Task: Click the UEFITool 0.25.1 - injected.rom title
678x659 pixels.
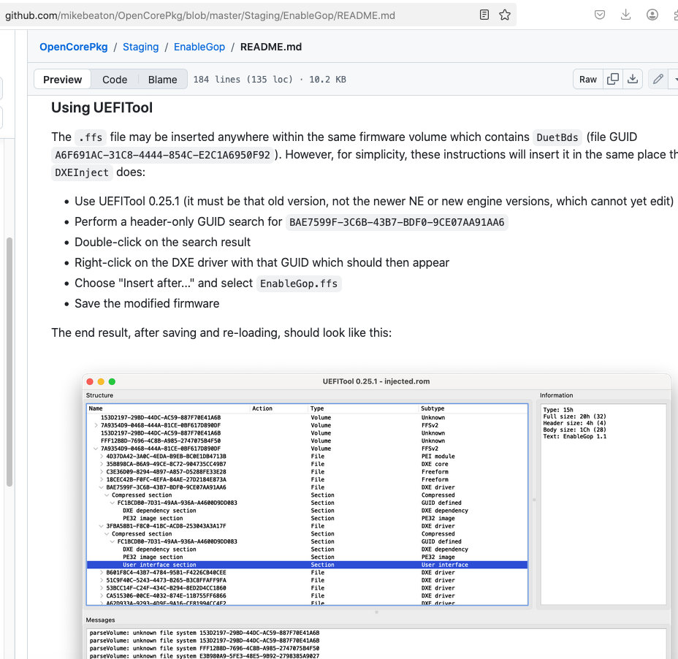Action: 376,381
